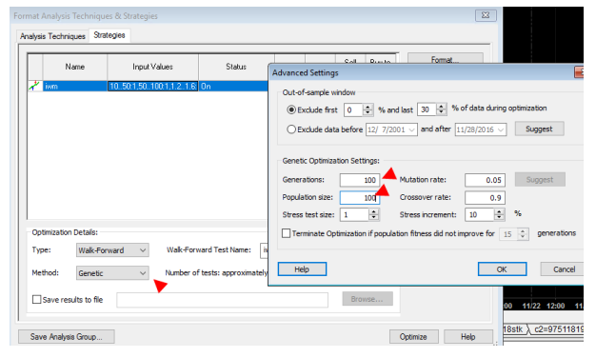Screen dimensions: 596x358
Task: Click the Generations input field
Action: pos(360,180)
